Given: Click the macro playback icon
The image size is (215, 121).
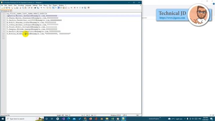Looking at the screenshot, I should (x=80, y=8).
